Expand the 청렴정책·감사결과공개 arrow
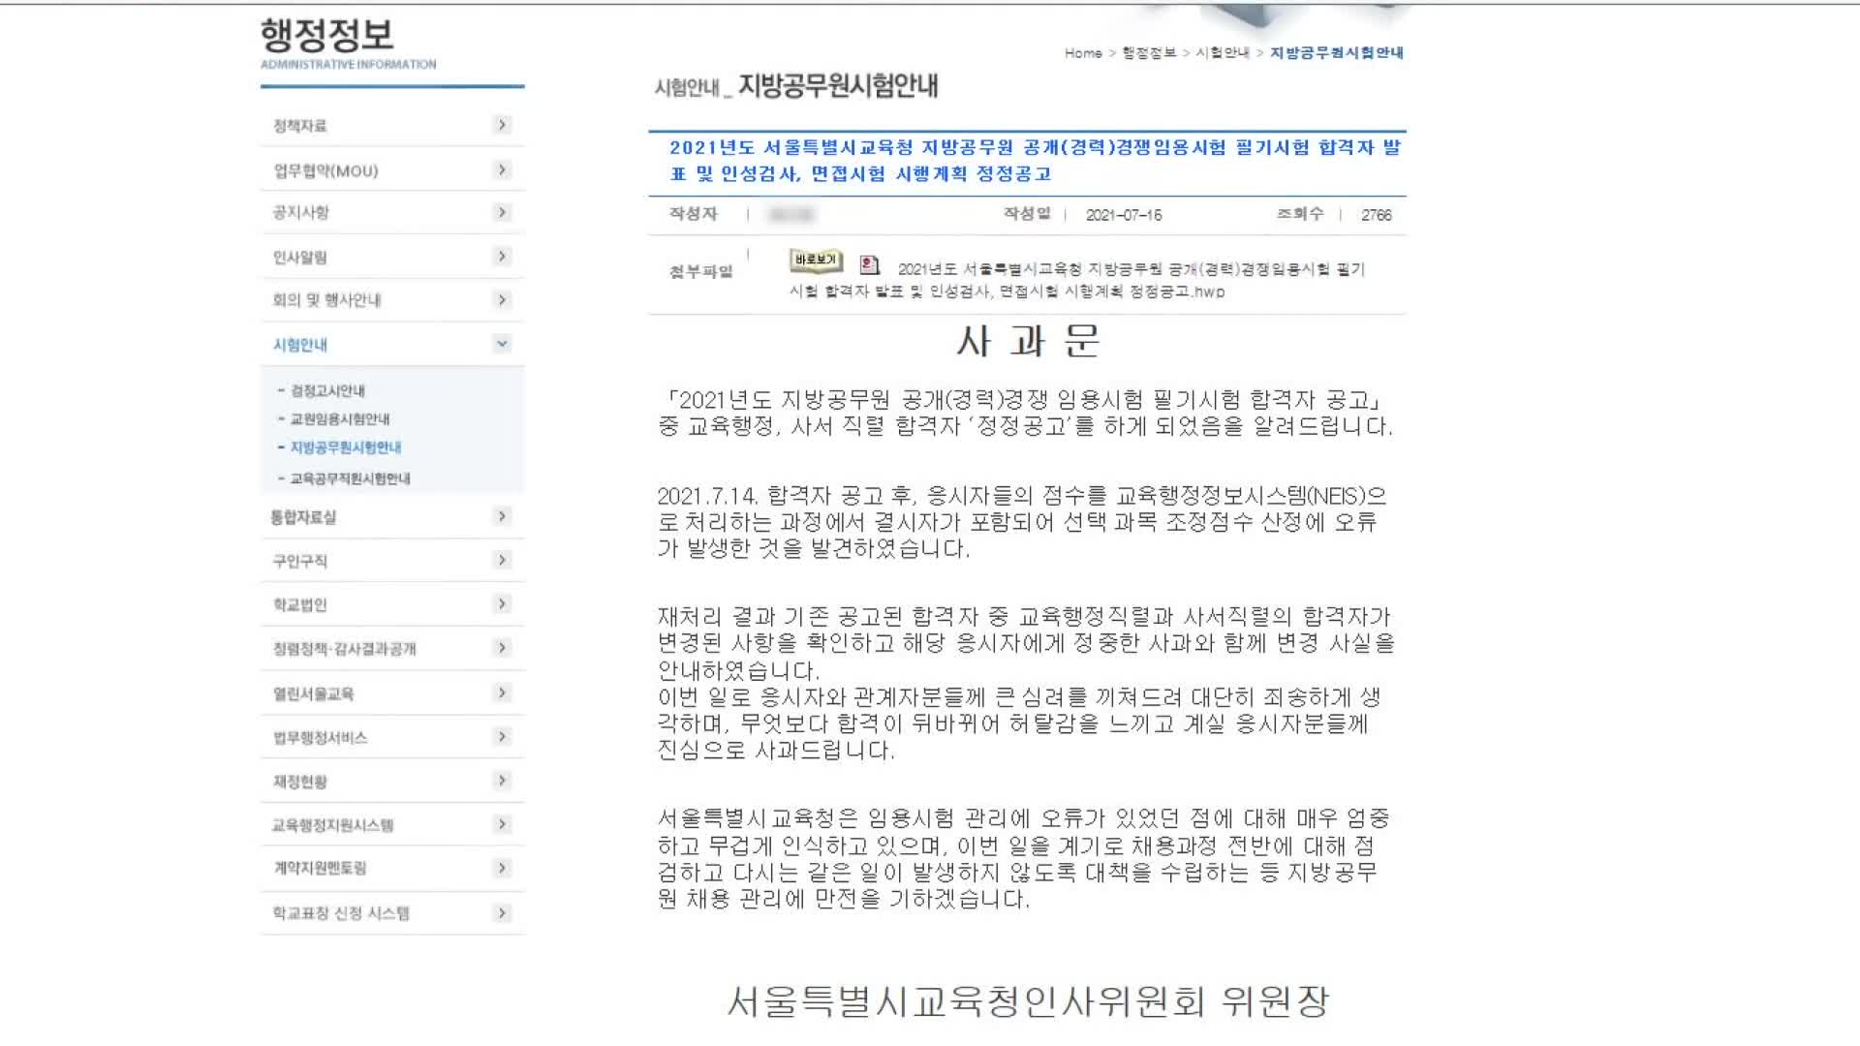Viewport: 1860px width, 1046px height. [x=502, y=647]
